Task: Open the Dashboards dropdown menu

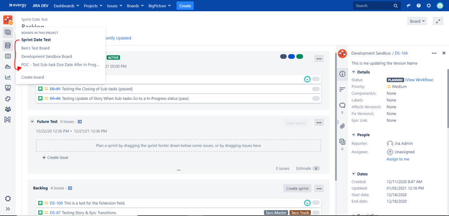Action: pyautogui.click(x=67, y=6)
